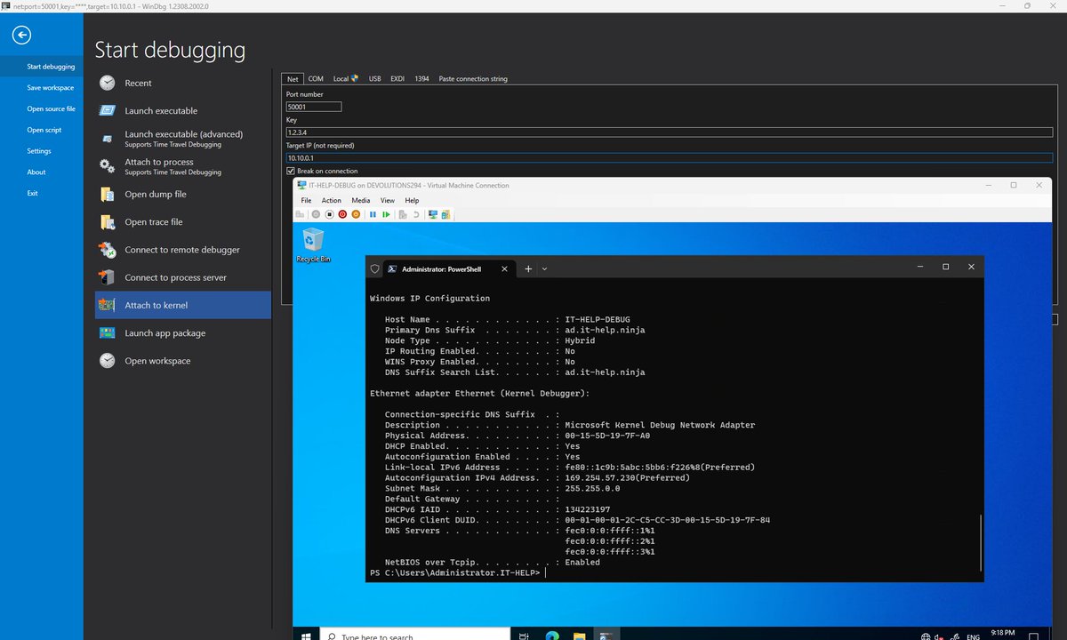Screen dimensions: 1067x640
Task: Open the Recent list icon
Action: pyautogui.click(x=108, y=83)
